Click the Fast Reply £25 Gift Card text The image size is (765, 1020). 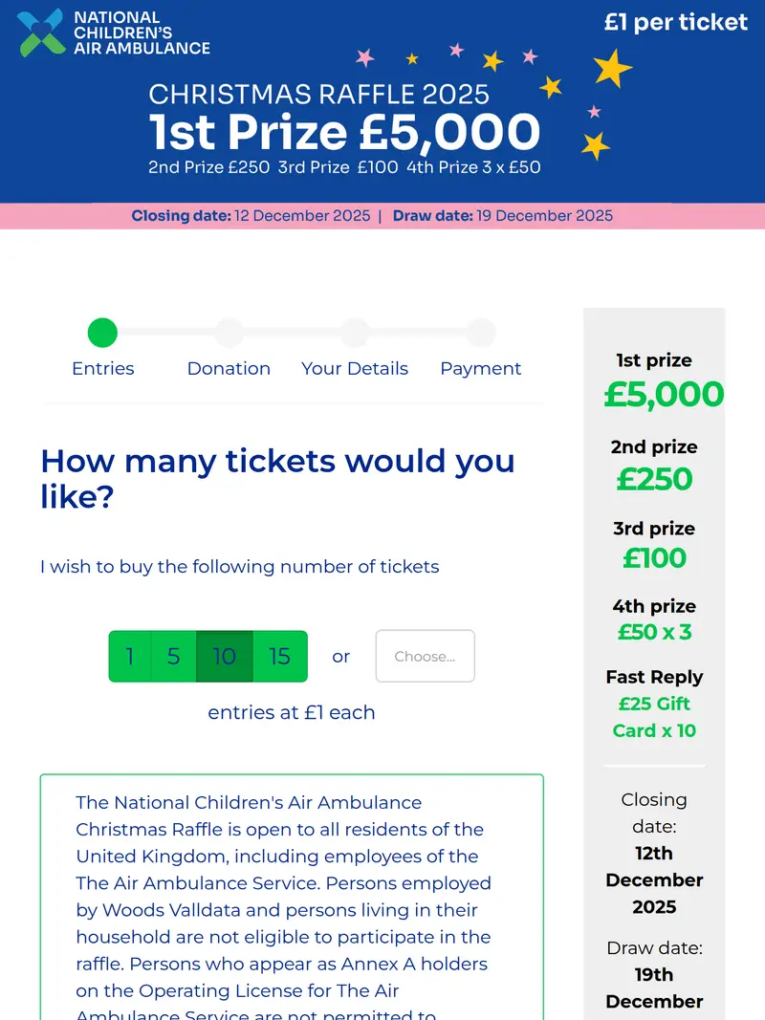click(x=654, y=704)
